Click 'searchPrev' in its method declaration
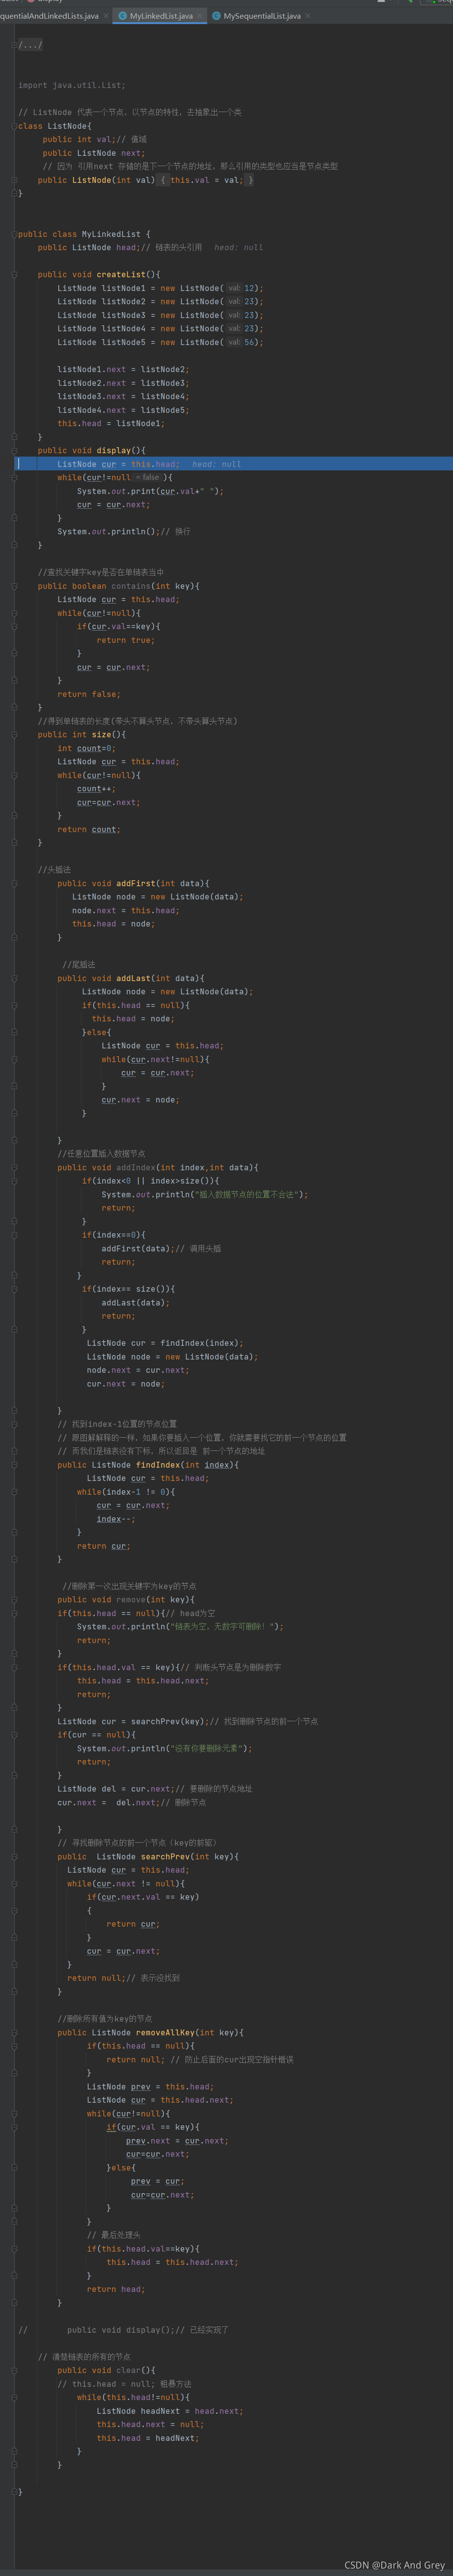453x2576 pixels. tap(164, 1856)
